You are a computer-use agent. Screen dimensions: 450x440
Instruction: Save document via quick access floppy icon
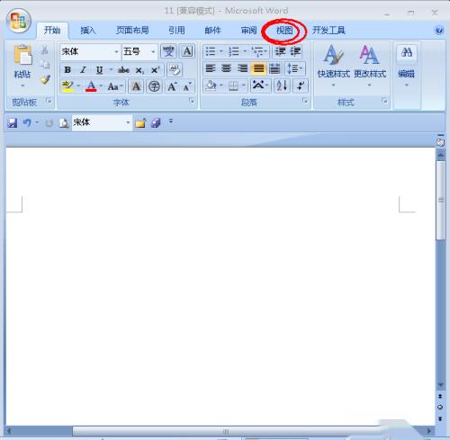tap(13, 122)
